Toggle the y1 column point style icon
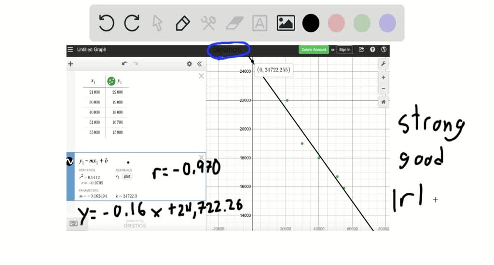The height and width of the screenshot is (265, 494). coord(111,81)
